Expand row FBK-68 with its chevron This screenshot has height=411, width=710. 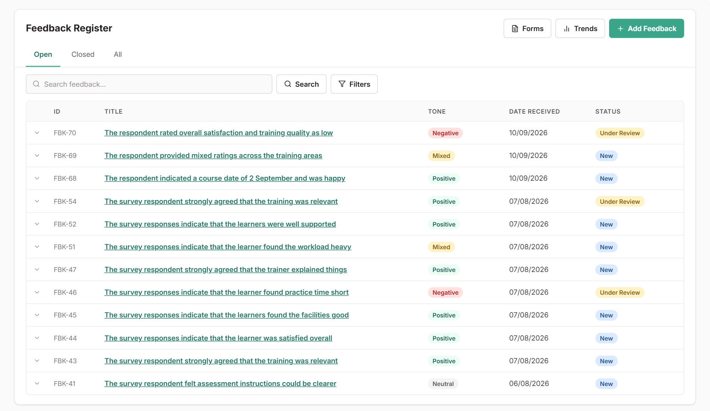(x=37, y=178)
